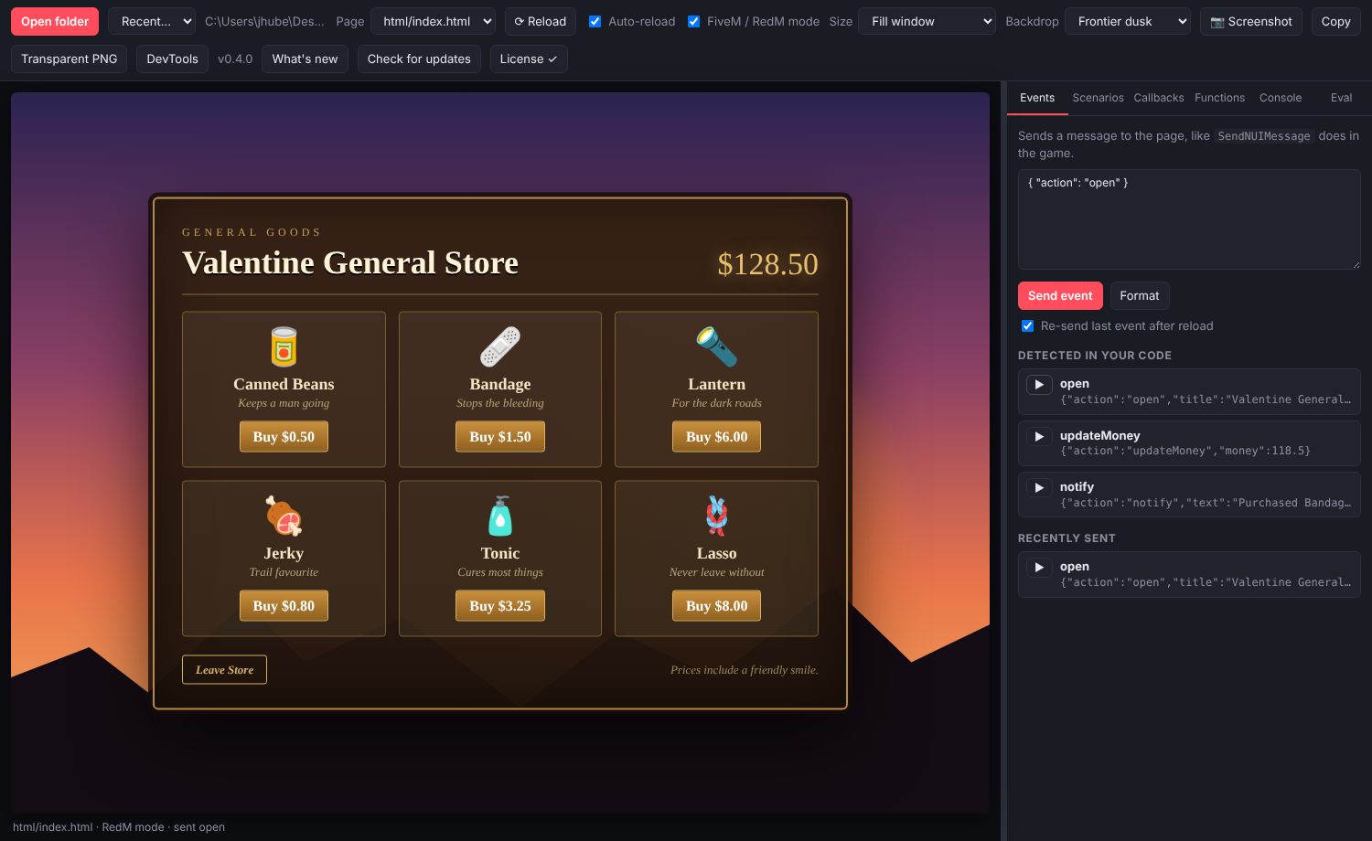Click the Tonic bottle icon
Viewport: 1372px width, 841px height.
pyautogui.click(x=500, y=516)
